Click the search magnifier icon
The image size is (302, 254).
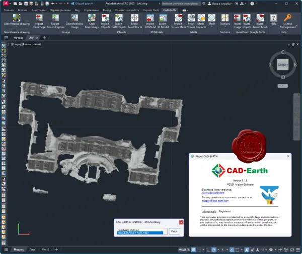point(204,4)
